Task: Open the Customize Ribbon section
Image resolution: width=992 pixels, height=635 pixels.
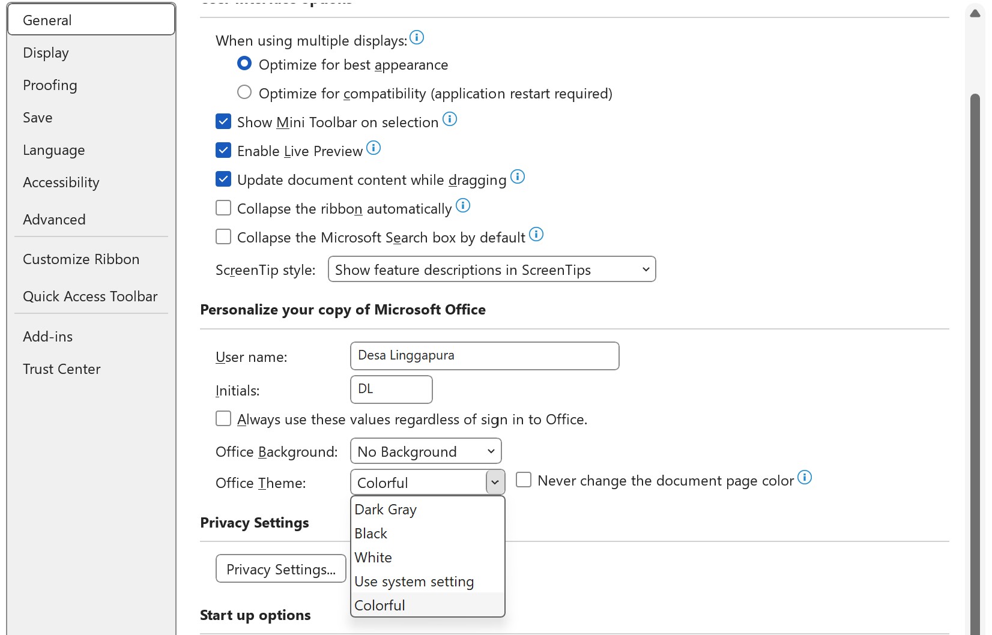Action: click(81, 259)
